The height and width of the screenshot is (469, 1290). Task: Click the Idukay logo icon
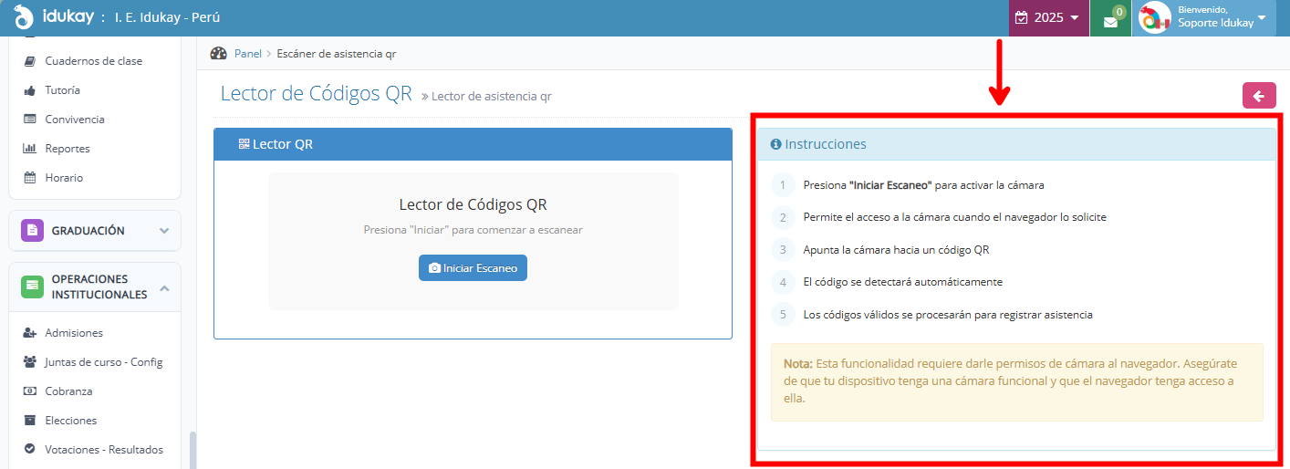[24, 17]
